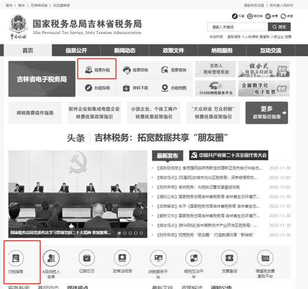Open the 信息公开 navigation tab
The image size is (308, 289).
[x=76, y=50]
